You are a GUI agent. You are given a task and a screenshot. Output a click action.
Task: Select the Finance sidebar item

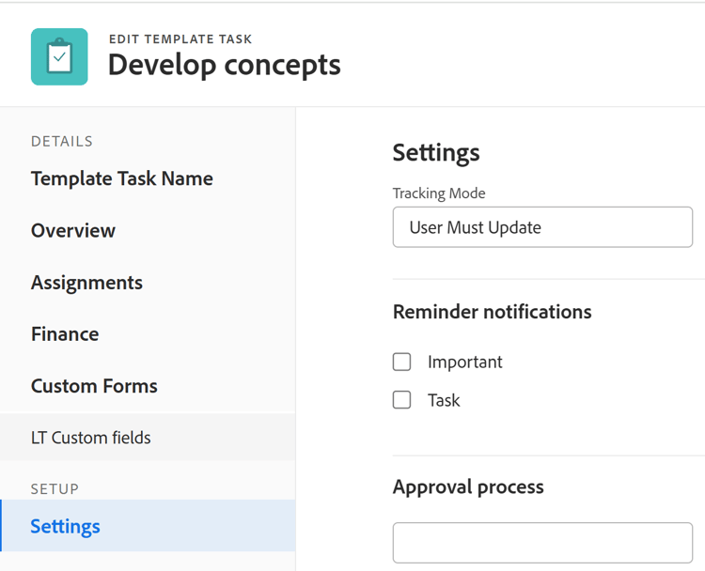click(65, 333)
